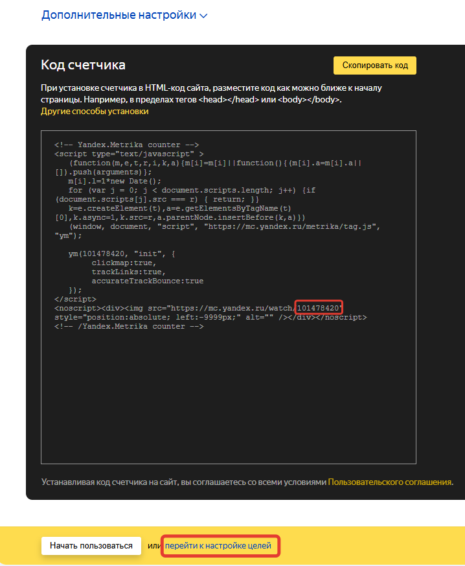Click the <!-- Yandex.Metrika counter --> opening comment
Image resolution: width=465 pixels, height=566 pixels.
point(126,145)
